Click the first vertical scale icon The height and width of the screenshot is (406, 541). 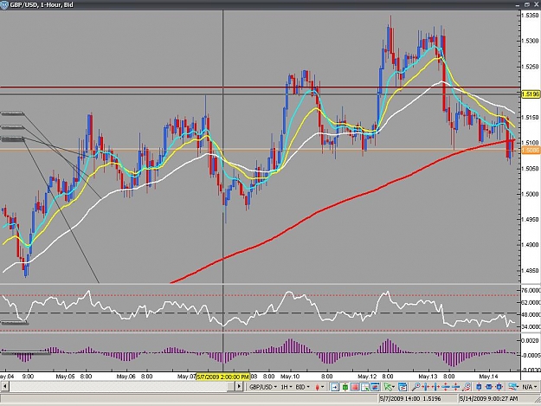point(446,387)
